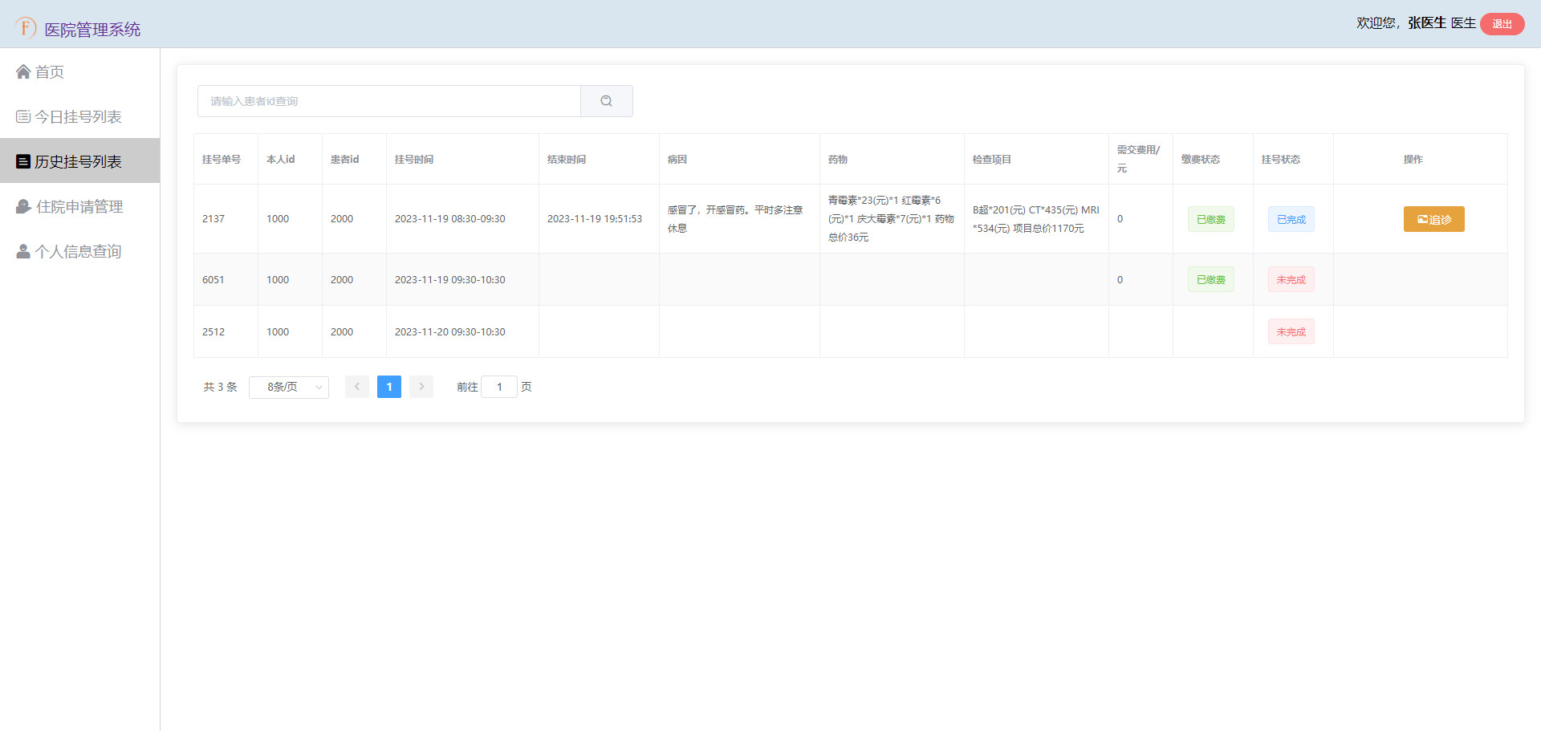Image resolution: width=1541 pixels, height=731 pixels.
Task: Click registration number 6051 cell
Action: tap(226, 279)
